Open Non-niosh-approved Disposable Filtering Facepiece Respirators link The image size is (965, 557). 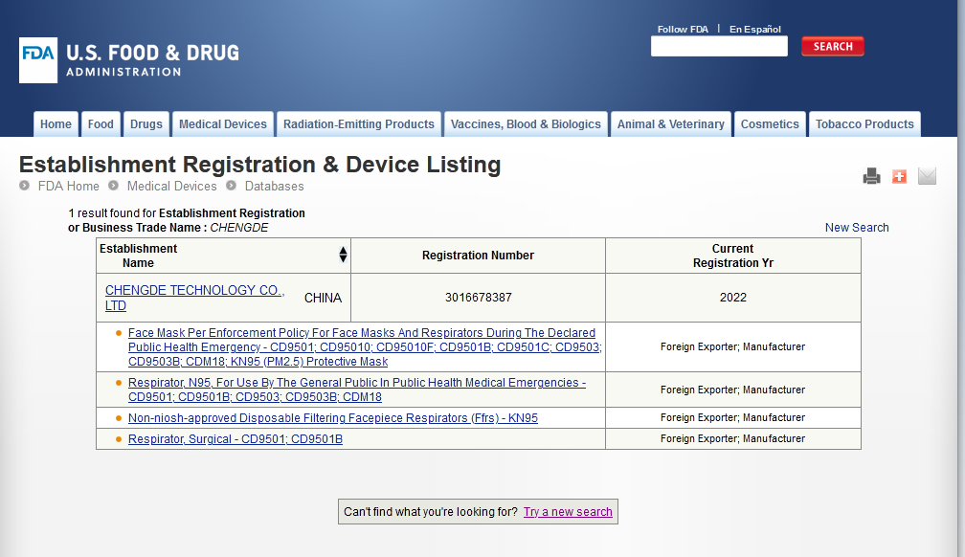point(333,418)
